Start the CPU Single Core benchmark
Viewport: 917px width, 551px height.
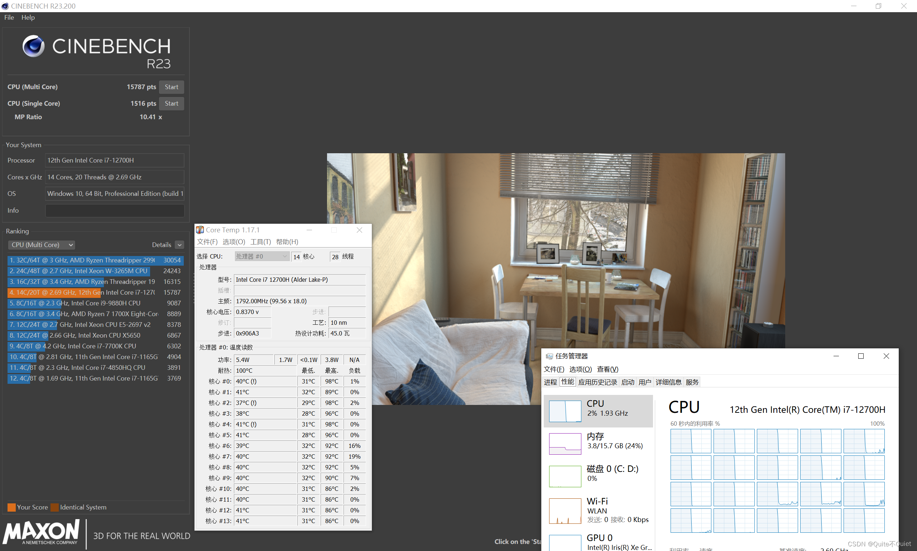coord(171,103)
